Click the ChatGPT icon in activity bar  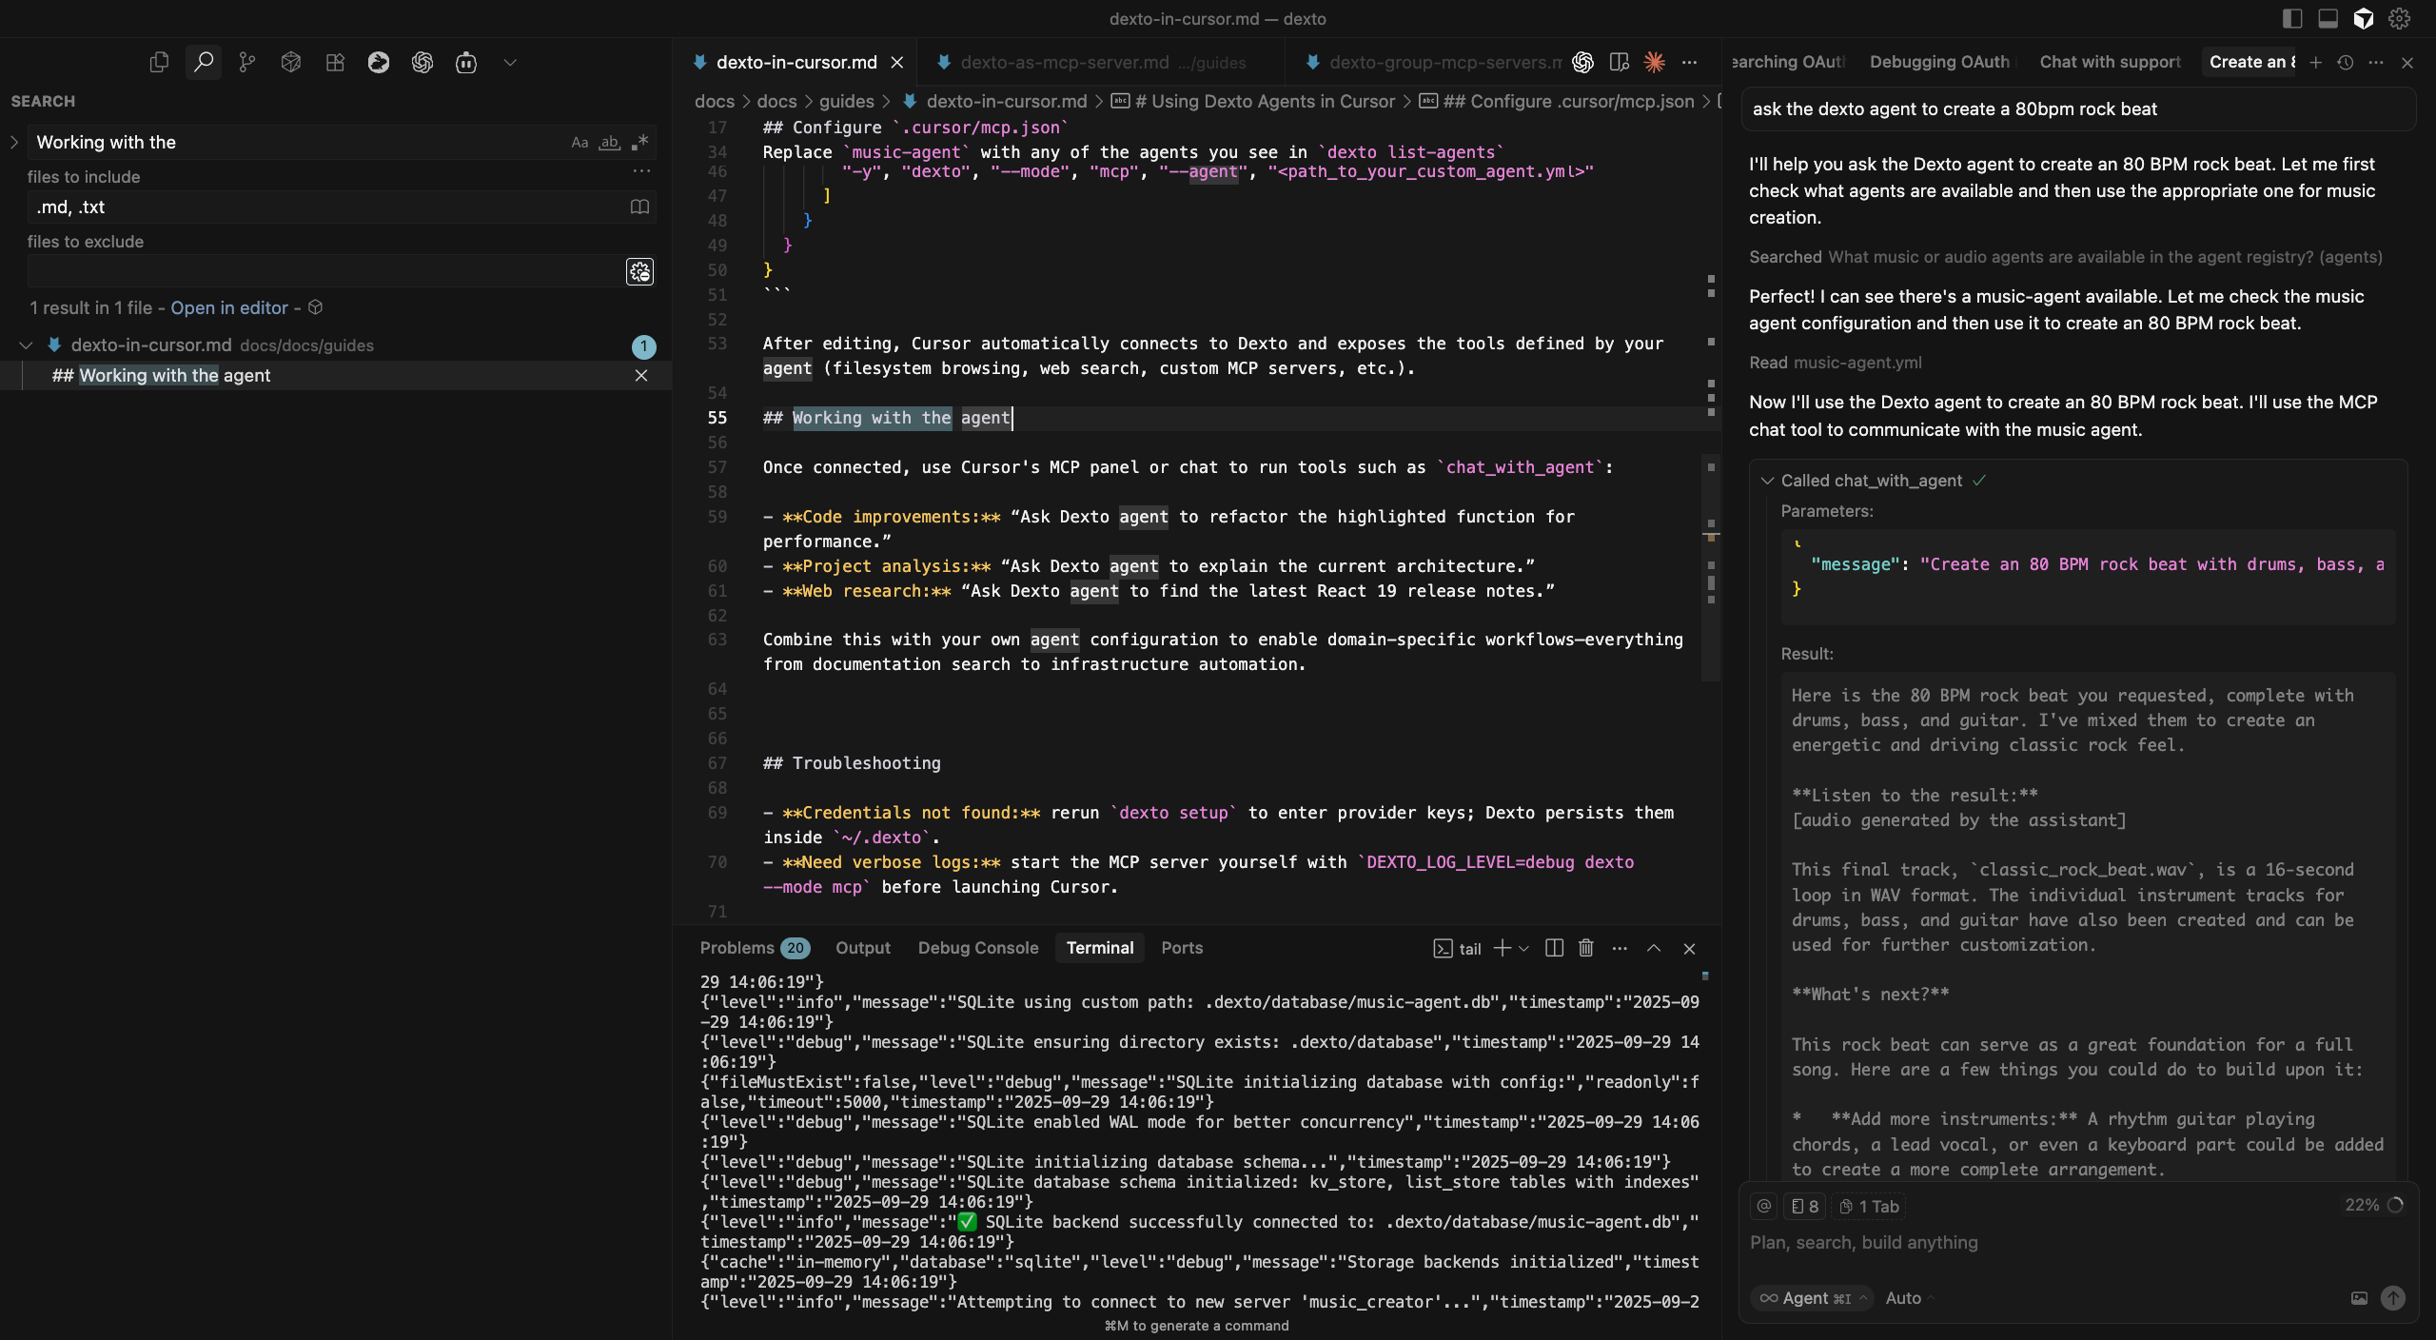pos(422,62)
